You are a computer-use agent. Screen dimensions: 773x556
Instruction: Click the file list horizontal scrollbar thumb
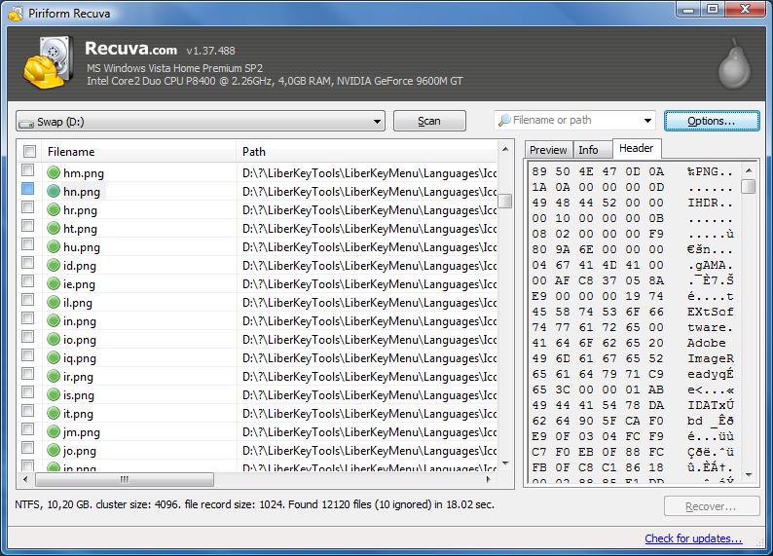click(x=125, y=479)
